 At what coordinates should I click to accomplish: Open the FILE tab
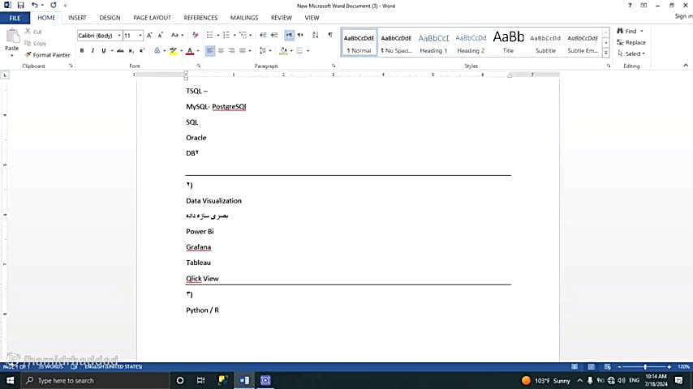tap(15, 18)
